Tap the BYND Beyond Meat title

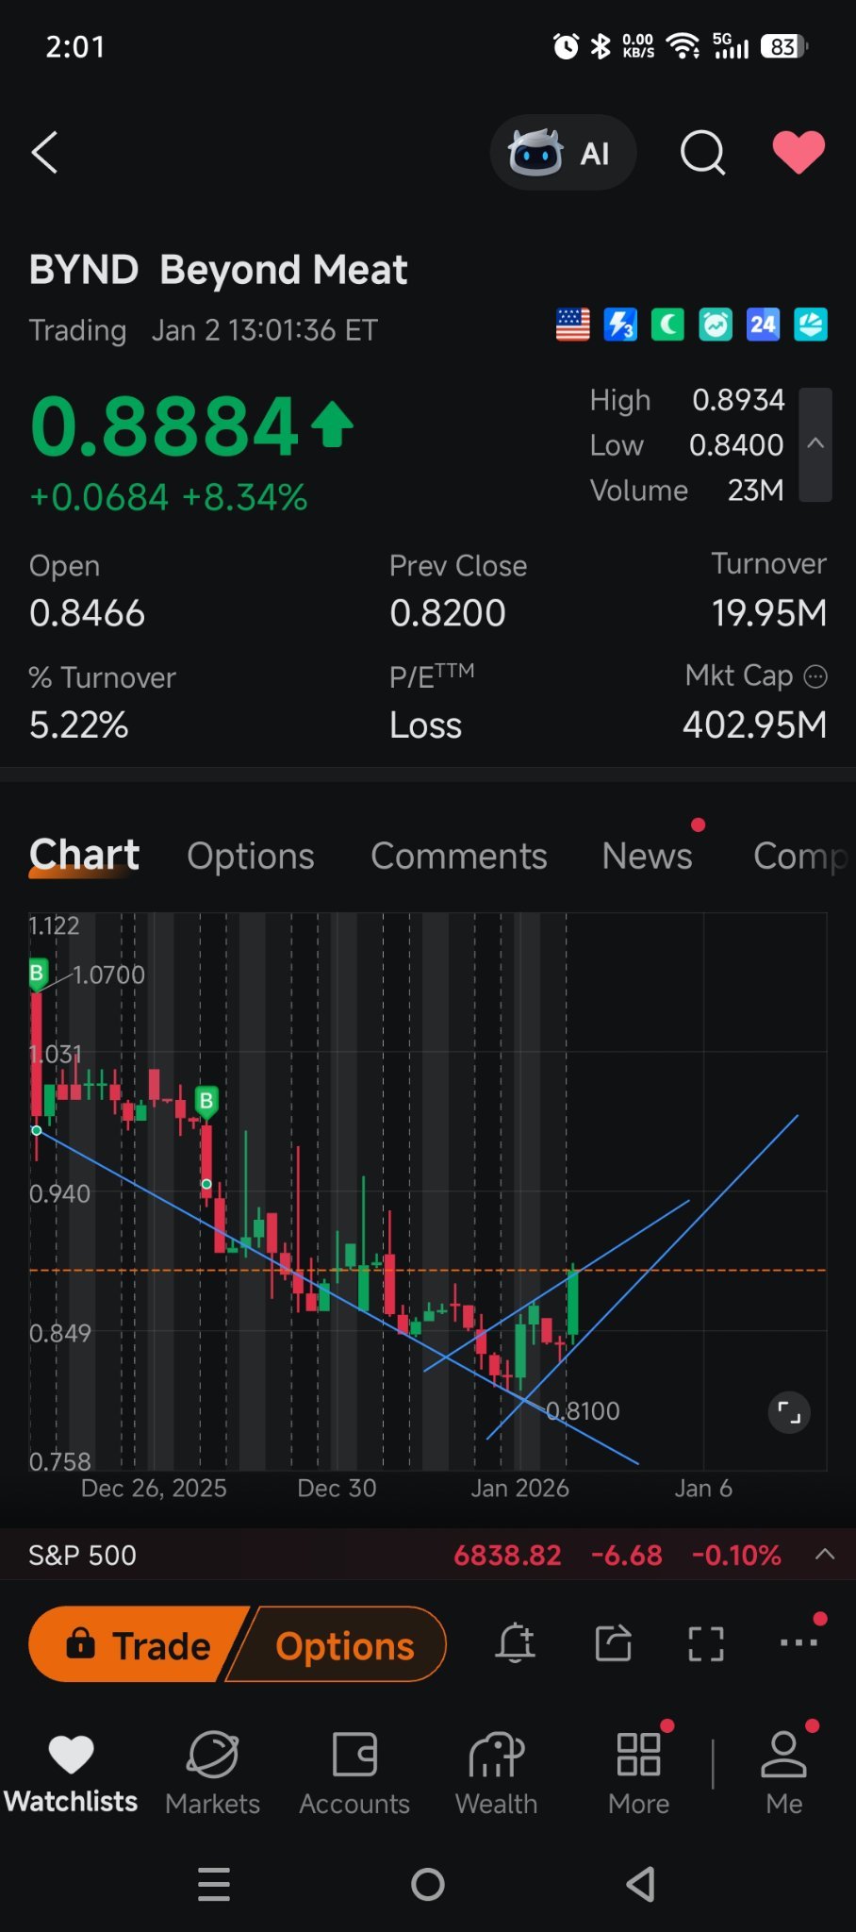219,270
